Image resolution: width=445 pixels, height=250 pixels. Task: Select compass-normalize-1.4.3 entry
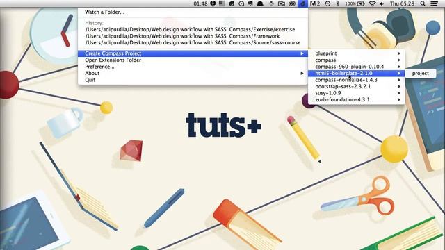tap(356, 80)
